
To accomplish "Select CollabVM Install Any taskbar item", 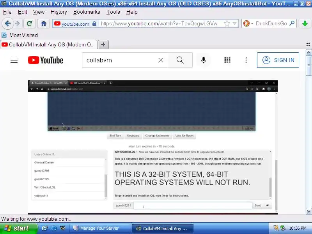I will [x=162, y=229].
